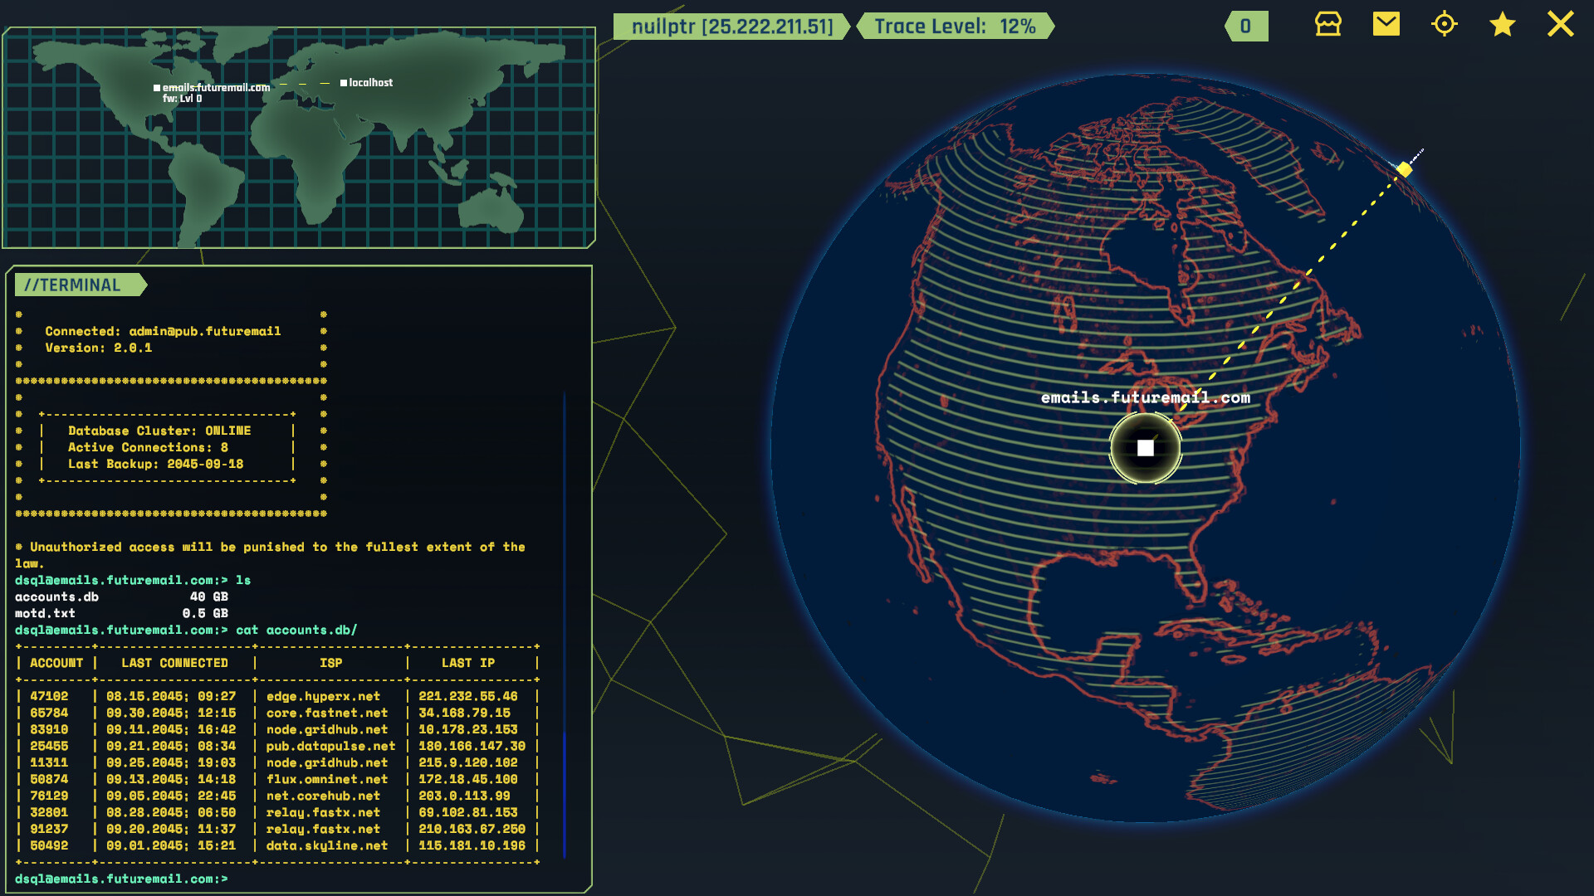Open the shop store icon
This screenshot has height=896, width=1594.
[1328, 24]
